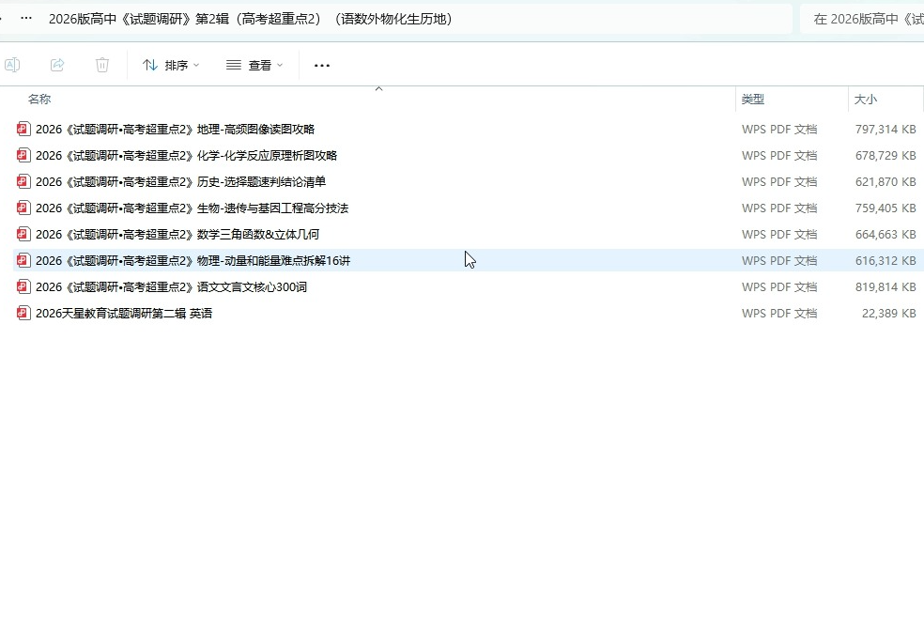The image size is (924, 617).
Task: Sort by the 大小 column header
Action: 865,100
